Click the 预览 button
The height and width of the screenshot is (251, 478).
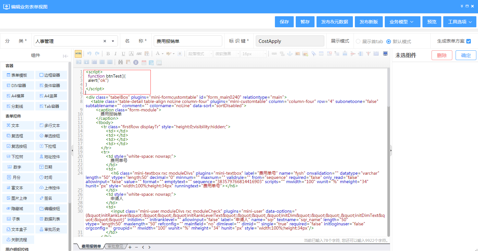[432, 22]
